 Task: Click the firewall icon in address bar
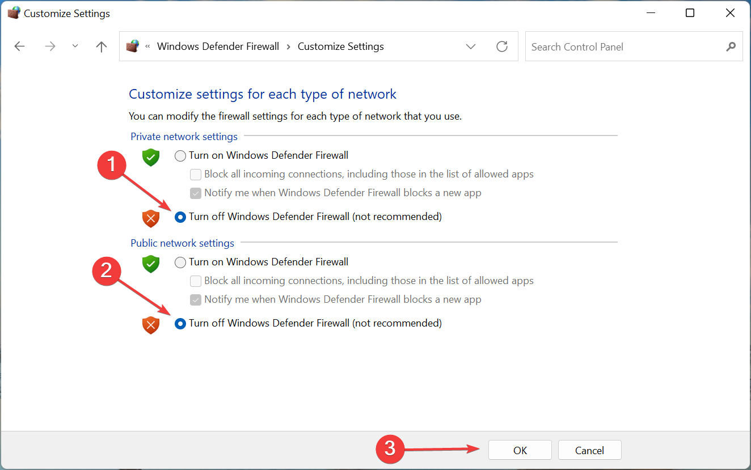pyautogui.click(x=132, y=46)
